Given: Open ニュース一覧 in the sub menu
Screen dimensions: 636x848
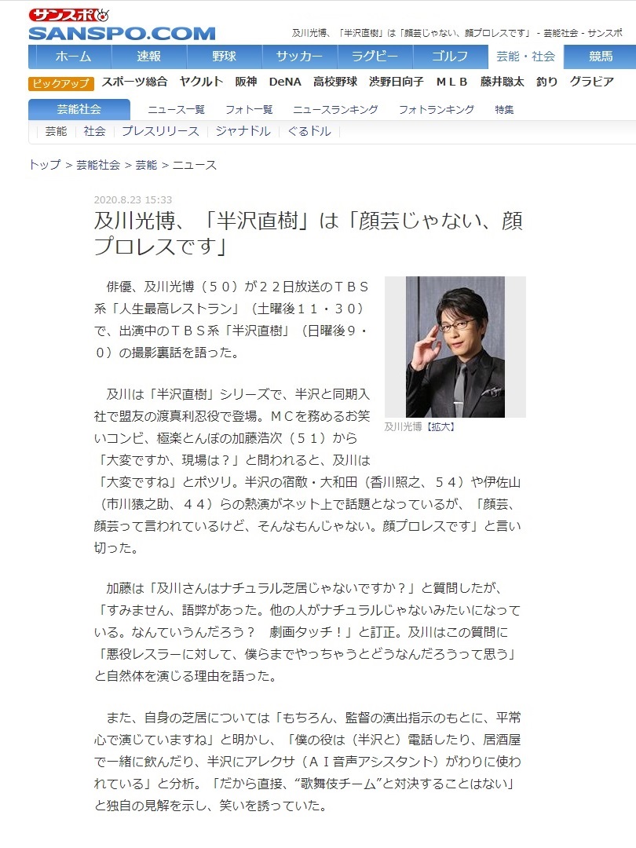Looking at the screenshot, I should [x=177, y=110].
